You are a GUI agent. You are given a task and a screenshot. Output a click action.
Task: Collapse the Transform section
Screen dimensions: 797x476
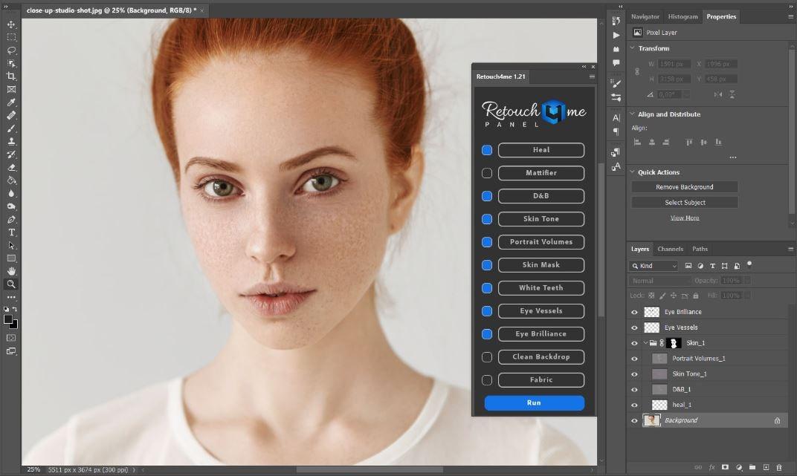[633, 48]
